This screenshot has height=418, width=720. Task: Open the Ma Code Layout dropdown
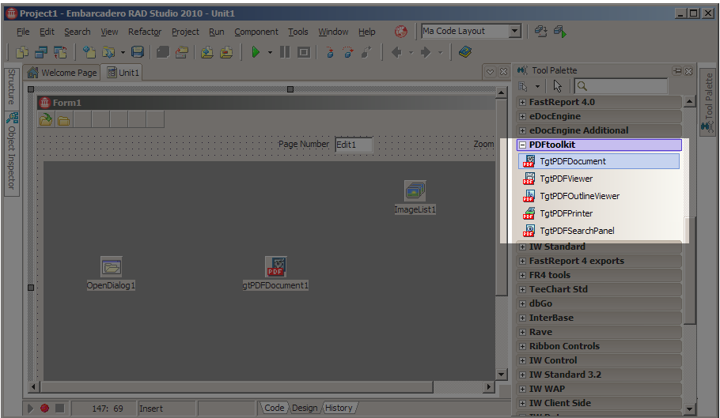[x=515, y=31]
